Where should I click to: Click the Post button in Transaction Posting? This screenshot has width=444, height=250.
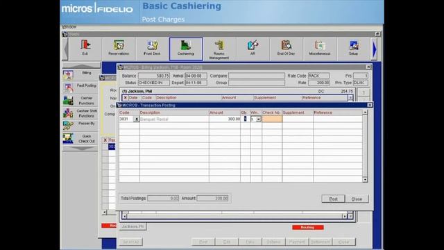coord(333,199)
